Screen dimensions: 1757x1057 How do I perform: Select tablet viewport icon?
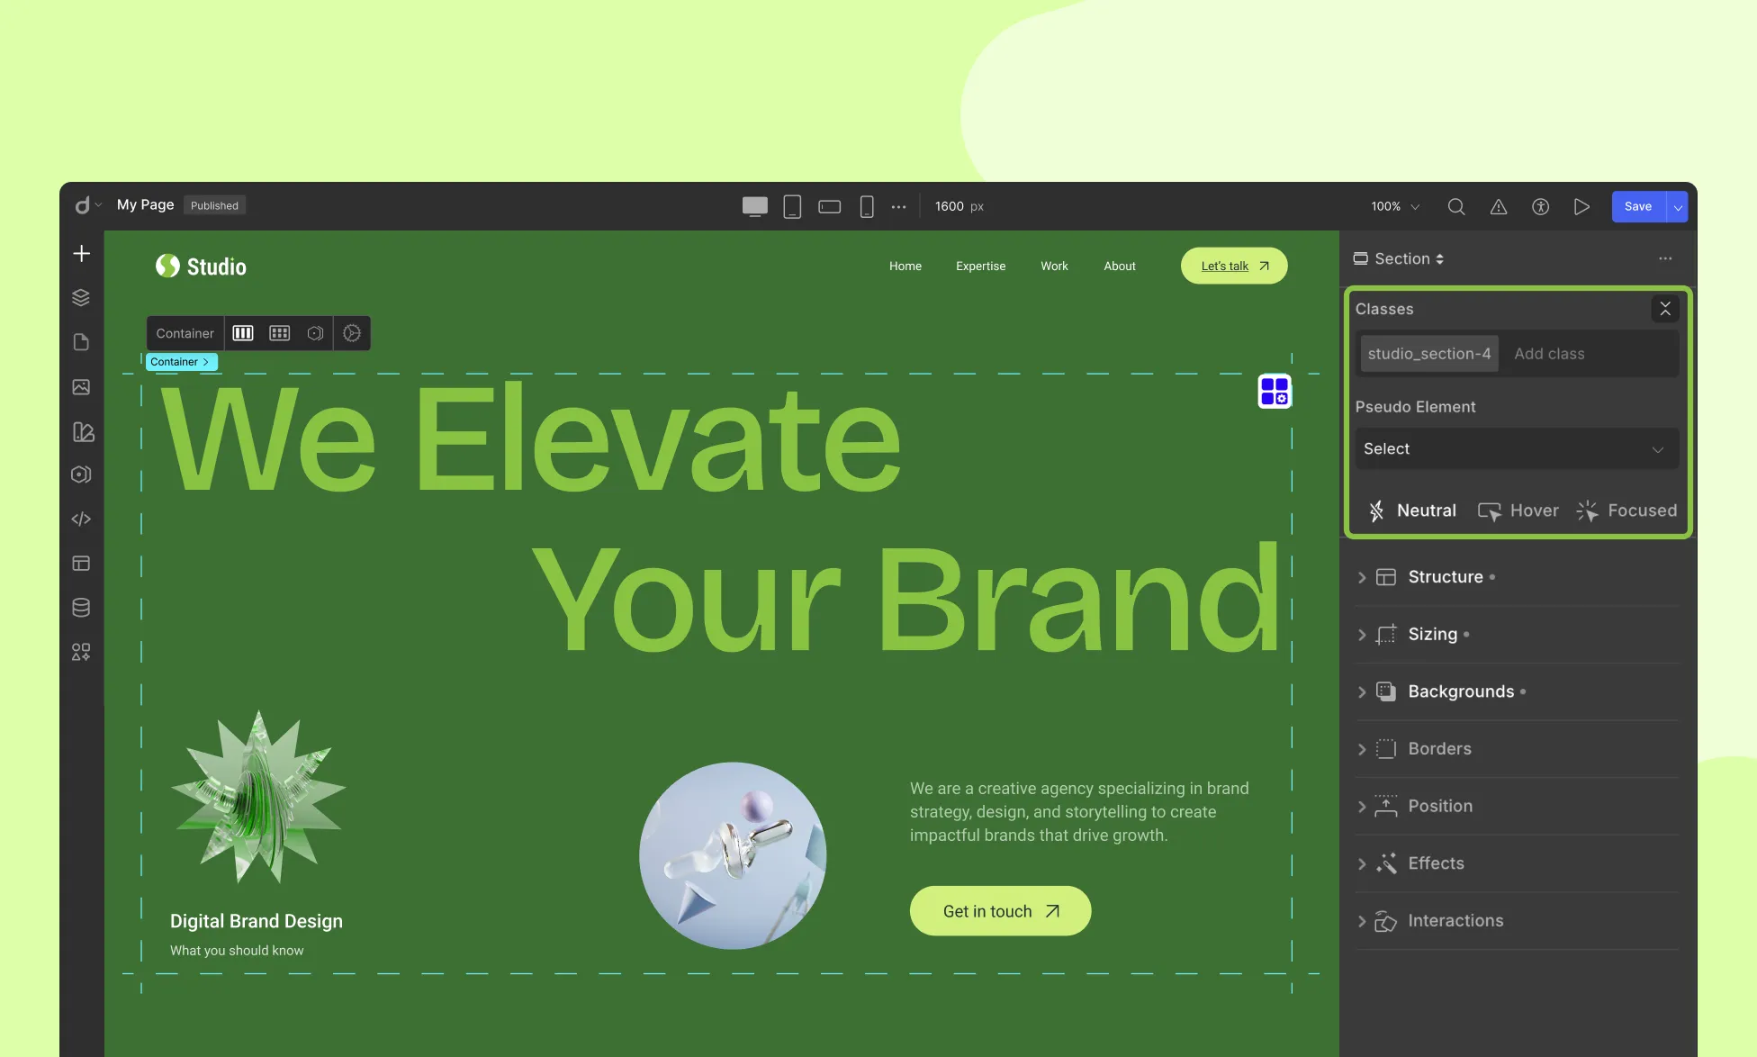[792, 206]
